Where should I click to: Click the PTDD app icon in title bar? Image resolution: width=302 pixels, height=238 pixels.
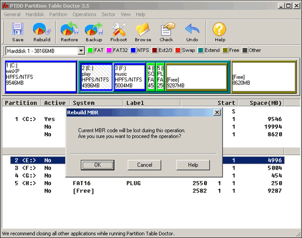[x=5, y=6]
